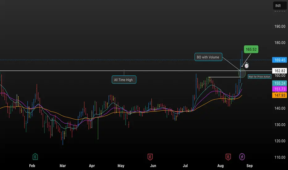
Task: Click the Feb label on time axis
Action: coord(32,166)
